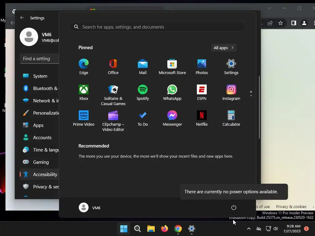Open notification center badge
Image resolution: width=315 pixels, height=236 pixels.
[x=306, y=229]
